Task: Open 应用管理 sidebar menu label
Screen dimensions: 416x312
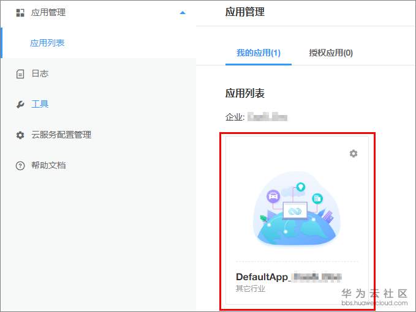Action: click(48, 12)
